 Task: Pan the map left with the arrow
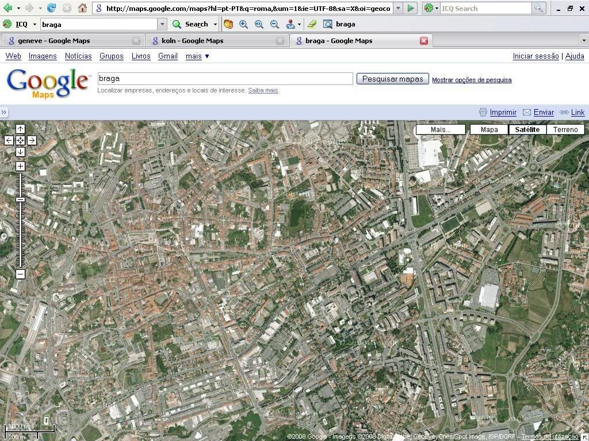9,140
